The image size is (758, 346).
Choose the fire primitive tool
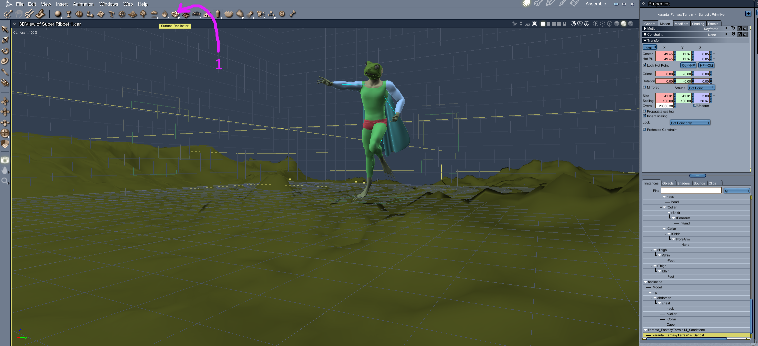tap(165, 14)
